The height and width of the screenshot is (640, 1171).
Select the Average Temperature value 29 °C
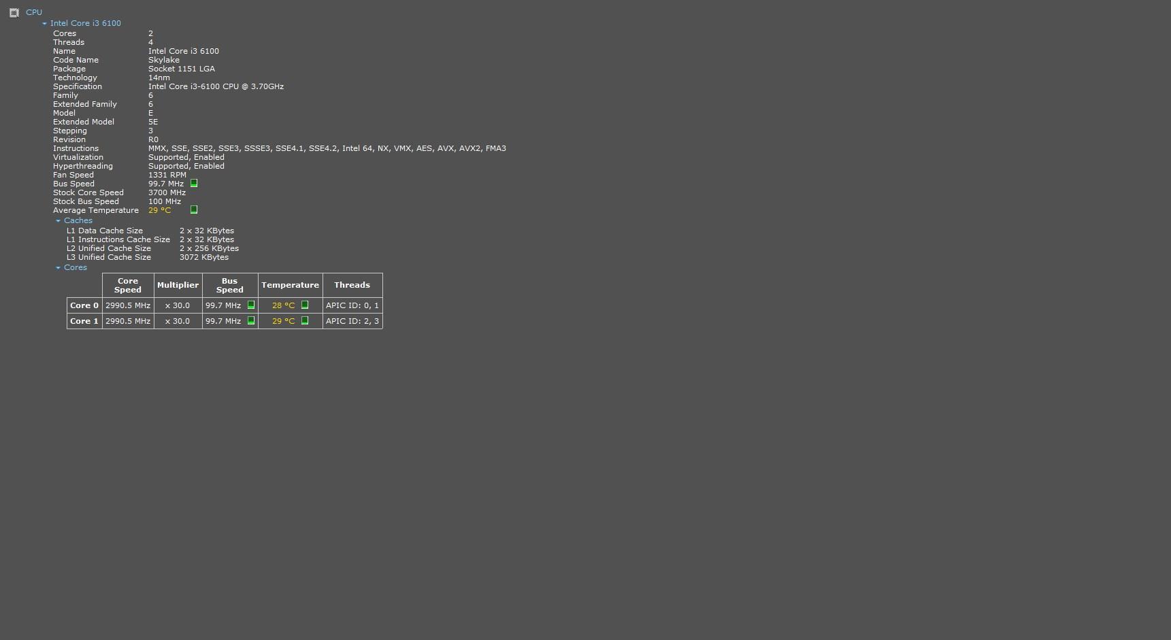(x=160, y=210)
